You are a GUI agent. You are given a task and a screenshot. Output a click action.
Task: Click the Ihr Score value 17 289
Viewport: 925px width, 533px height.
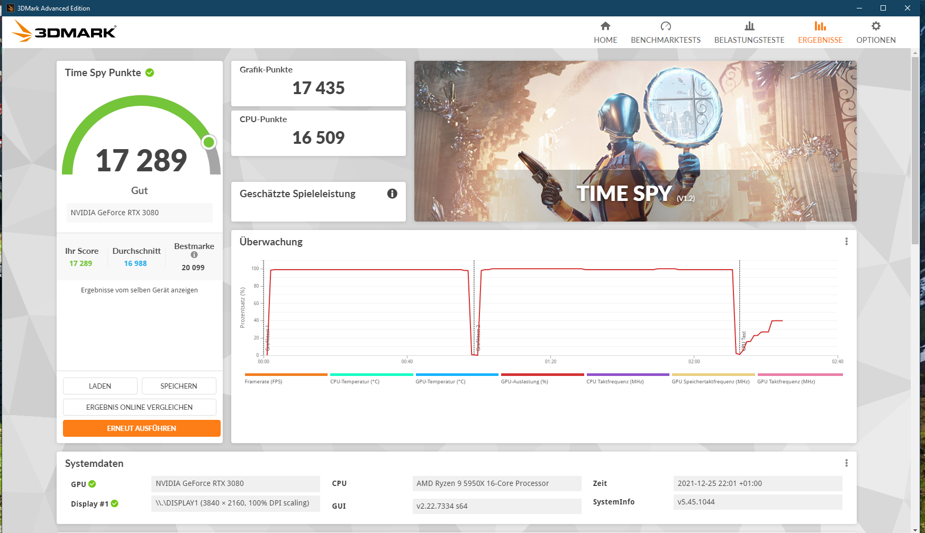click(81, 263)
